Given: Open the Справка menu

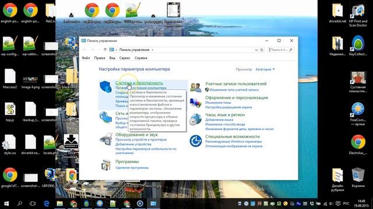Looking at the screenshot, I should pyautogui.click(x=141, y=58).
